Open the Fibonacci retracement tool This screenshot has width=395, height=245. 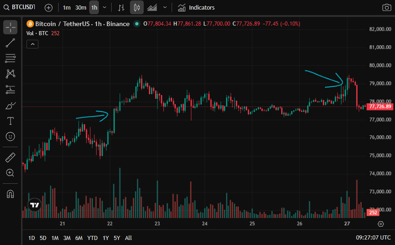[x=11, y=59]
